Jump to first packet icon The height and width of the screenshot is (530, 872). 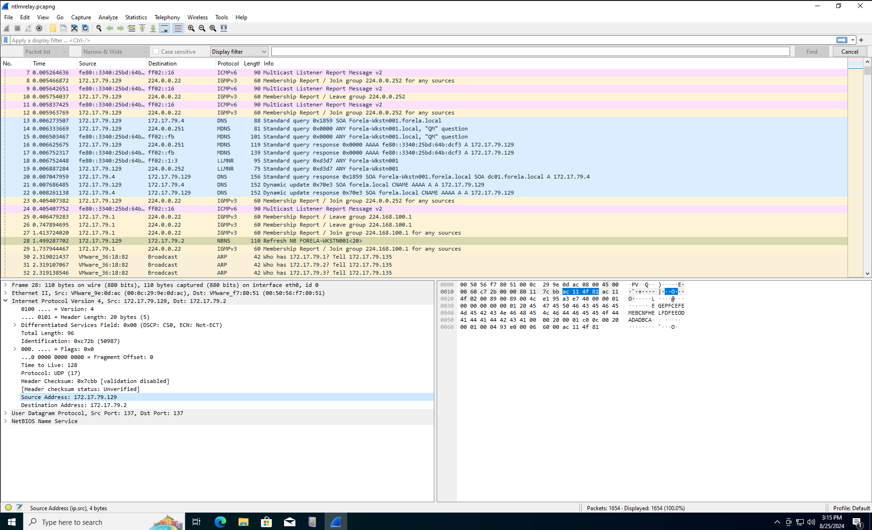click(x=142, y=28)
